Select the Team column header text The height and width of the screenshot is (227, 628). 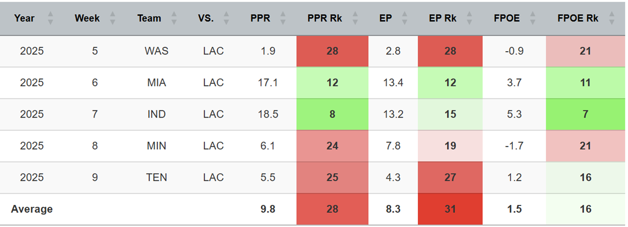(x=149, y=19)
